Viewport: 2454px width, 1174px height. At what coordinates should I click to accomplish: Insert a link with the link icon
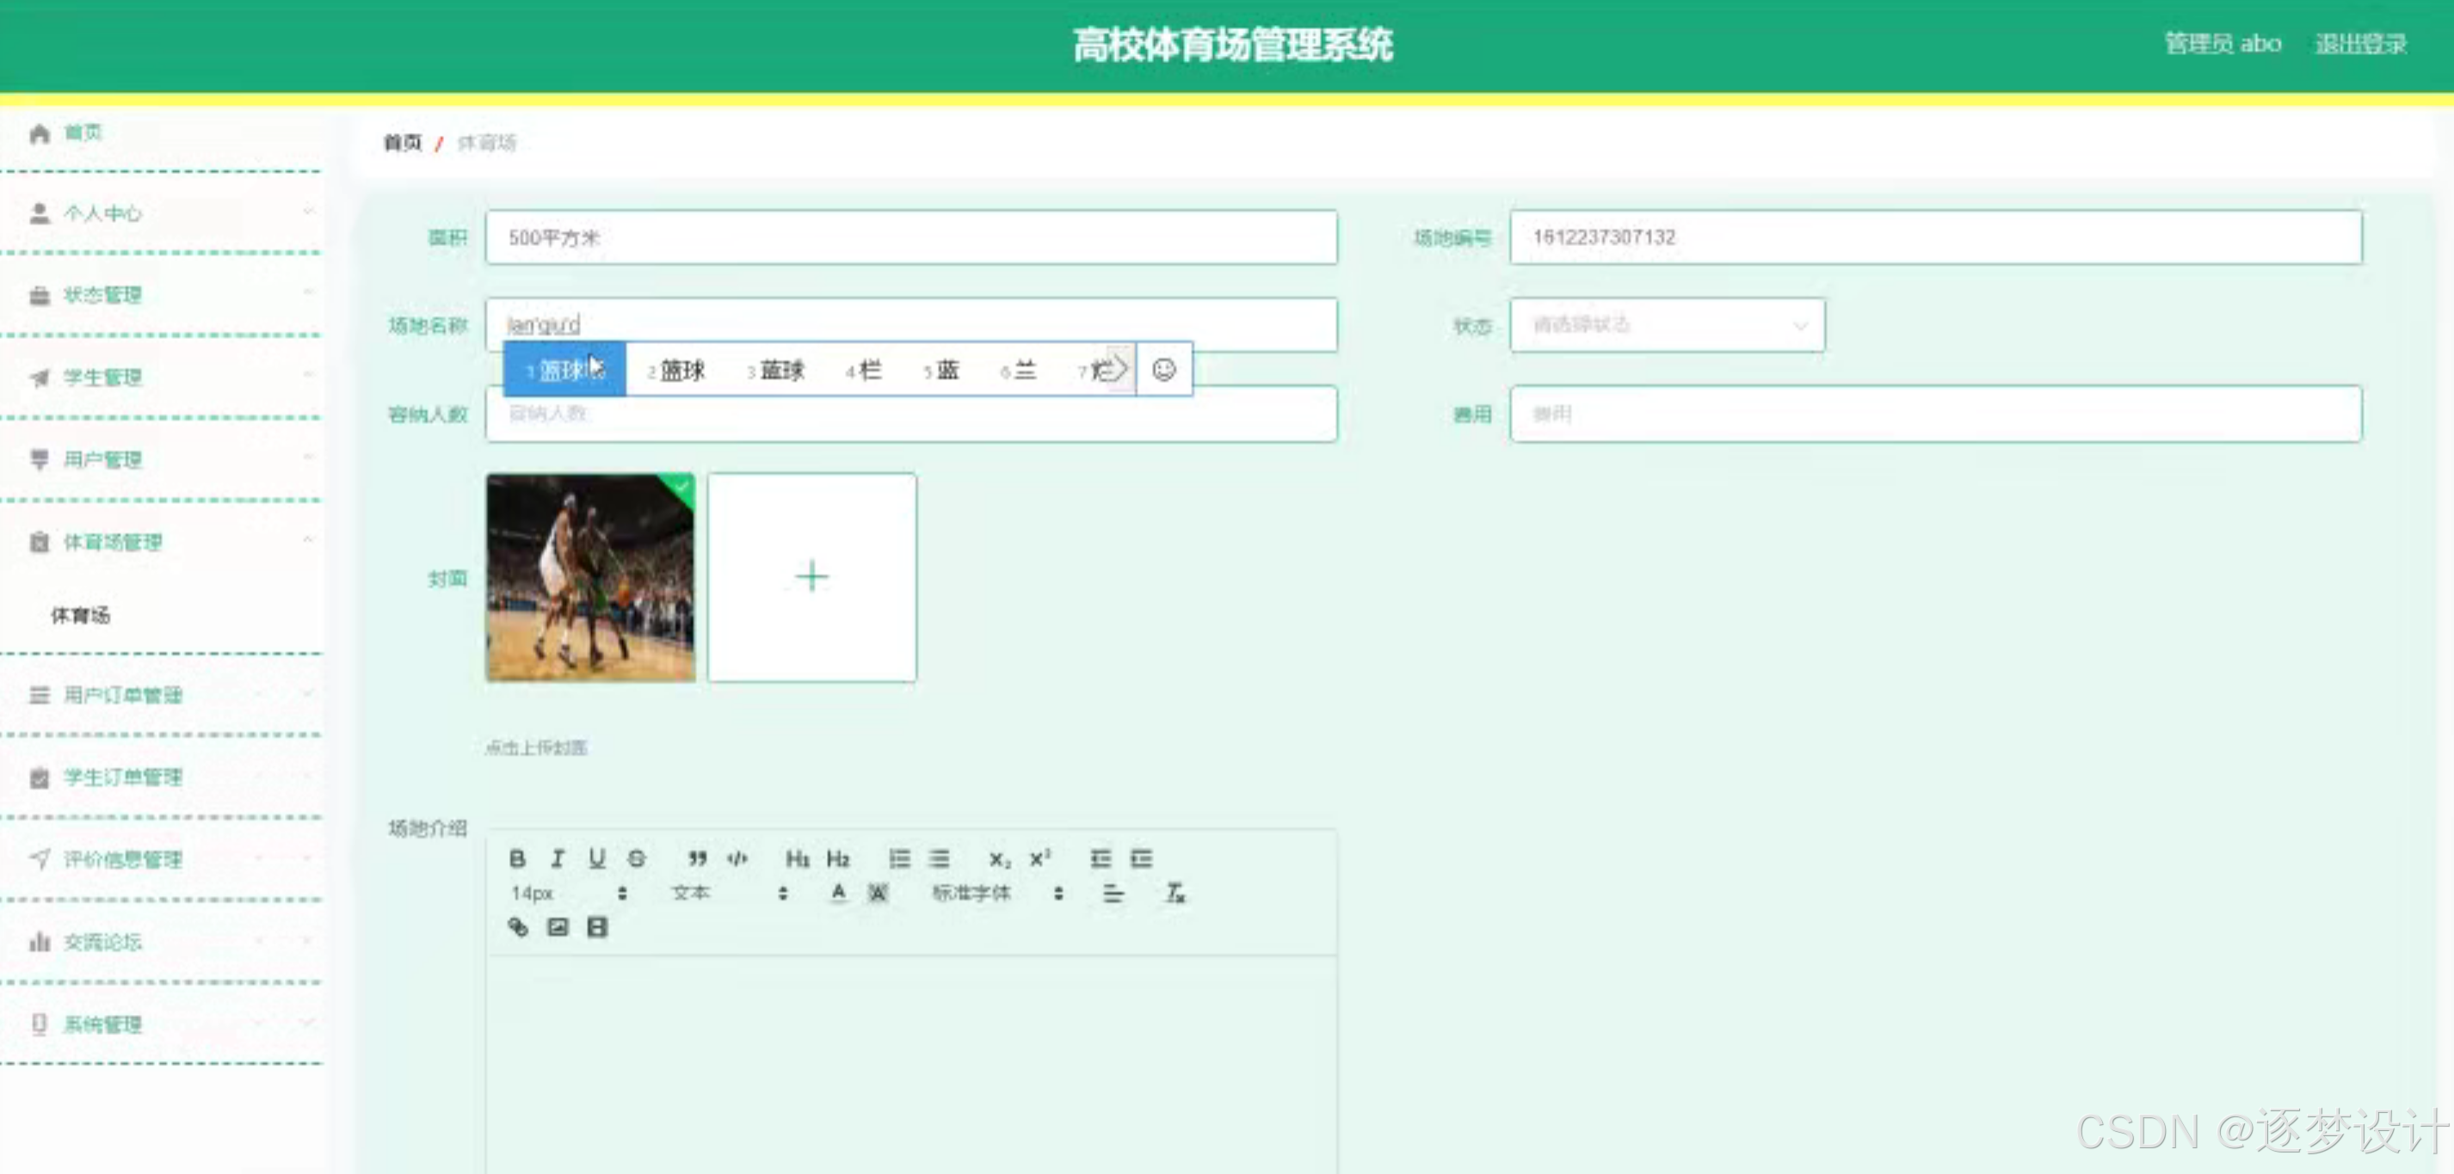[517, 926]
